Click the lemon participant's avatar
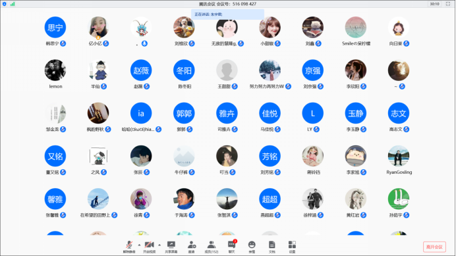Screen dimensions: 456x256 (55, 70)
